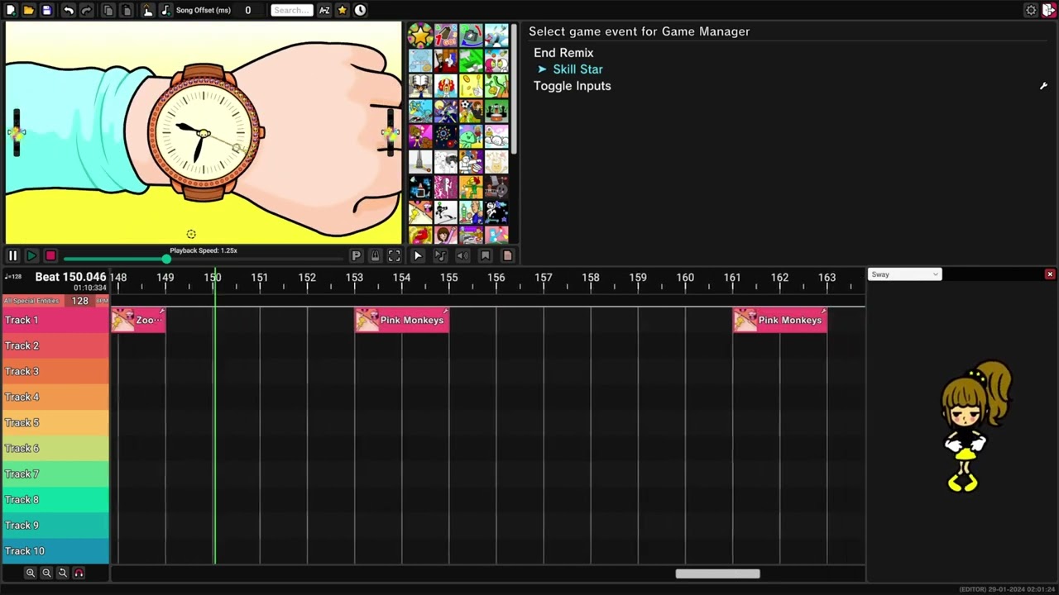This screenshot has width=1059, height=595.
Task: Toggle recently used clock filter
Action: point(360,10)
